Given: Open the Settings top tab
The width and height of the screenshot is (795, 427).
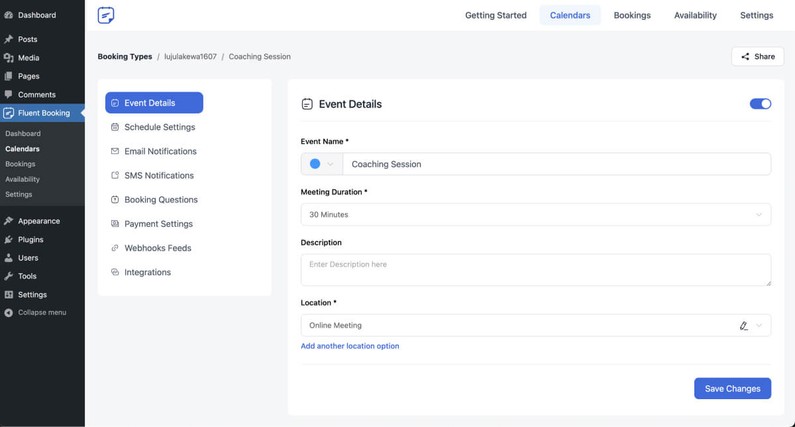Looking at the screenshot, I should pyautogui.click(x=757, y=15).
